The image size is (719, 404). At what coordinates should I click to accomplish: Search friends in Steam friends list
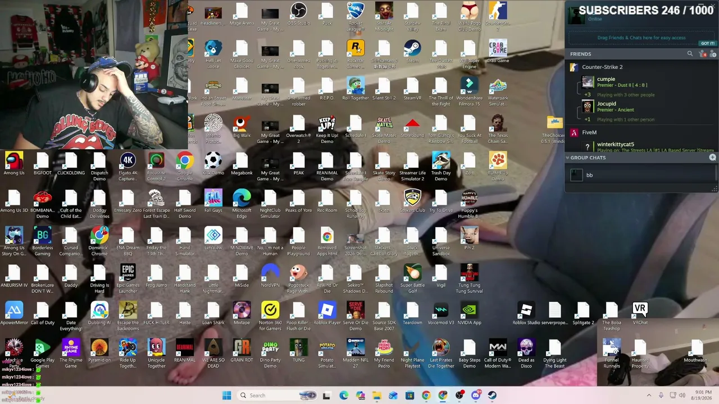(690, 54)
